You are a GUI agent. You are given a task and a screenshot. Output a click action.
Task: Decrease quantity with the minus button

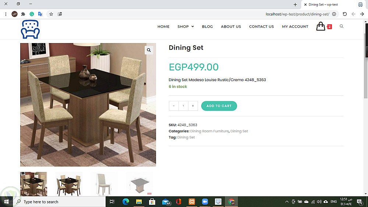(x=174, y=106)
